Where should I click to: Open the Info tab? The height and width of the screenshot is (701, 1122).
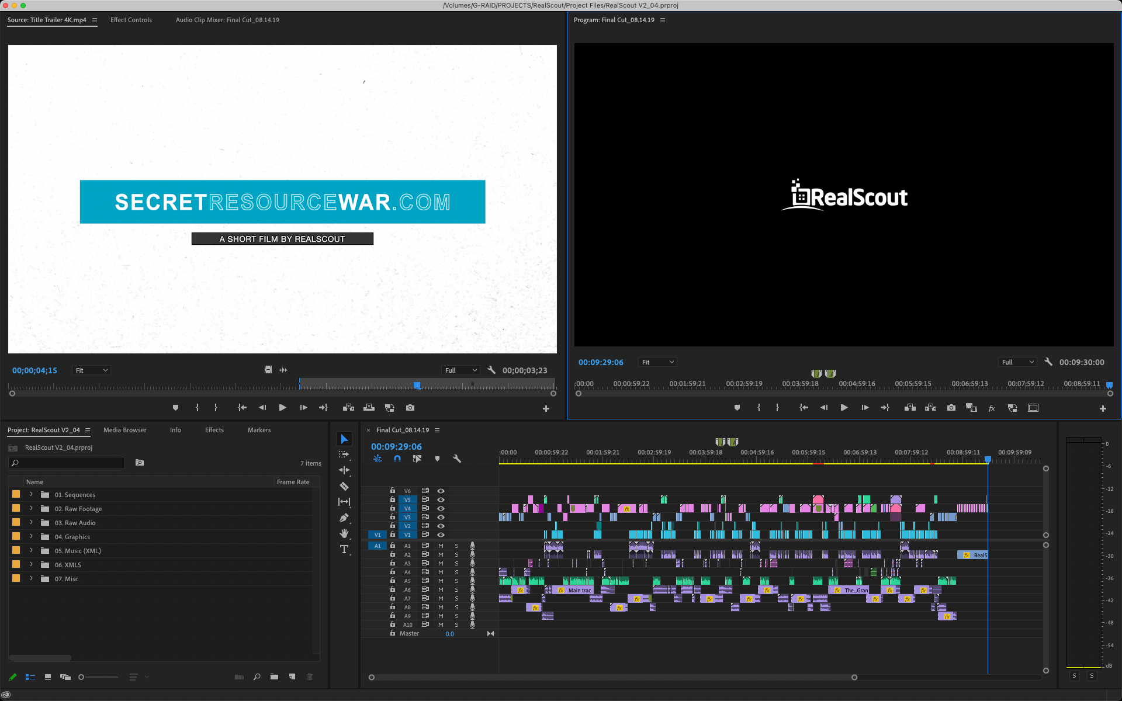tap(175, 430)
